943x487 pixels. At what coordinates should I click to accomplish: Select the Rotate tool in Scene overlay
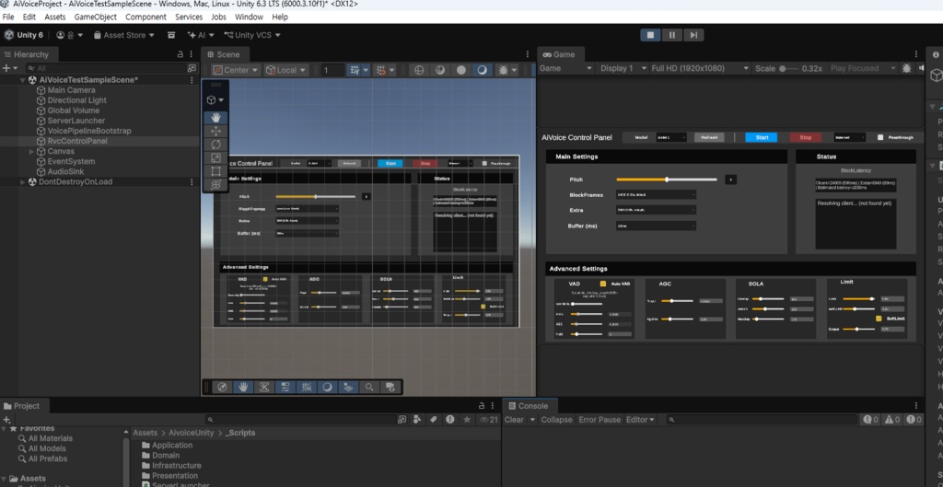click(x=215, y=145)
